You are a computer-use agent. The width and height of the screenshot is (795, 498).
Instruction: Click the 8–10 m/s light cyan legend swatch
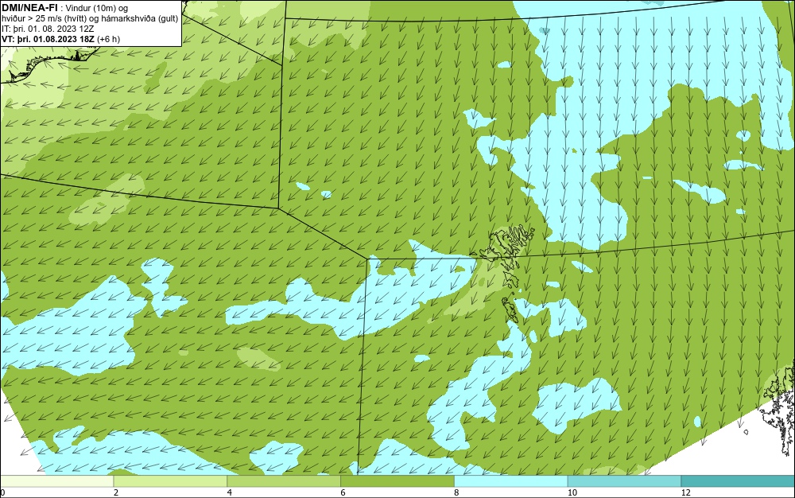pyautogui.click(x=511, y=481)
